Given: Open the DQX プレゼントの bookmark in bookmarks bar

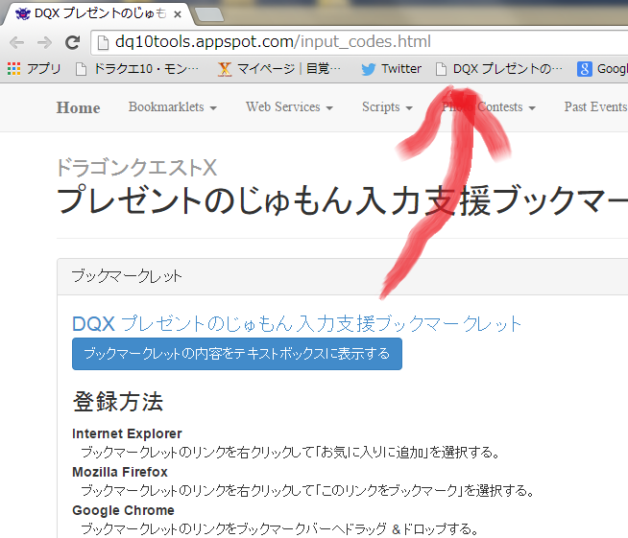Looking at the screenshot, I should pyautogui.click(x=499, y=69).
